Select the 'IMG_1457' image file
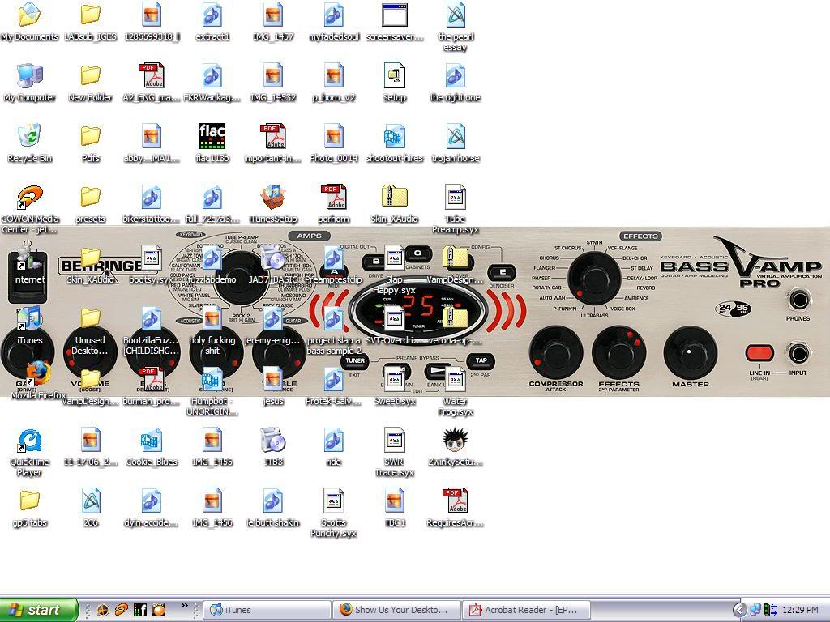830x622 pixels. [273, 15]
